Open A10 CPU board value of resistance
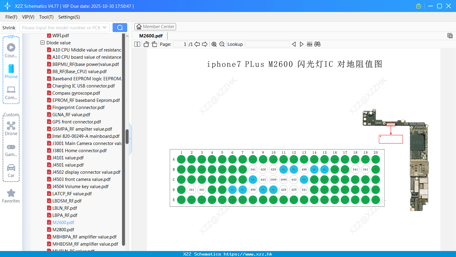456x257 pixels. pyautogui.click(x=87, y=57)
